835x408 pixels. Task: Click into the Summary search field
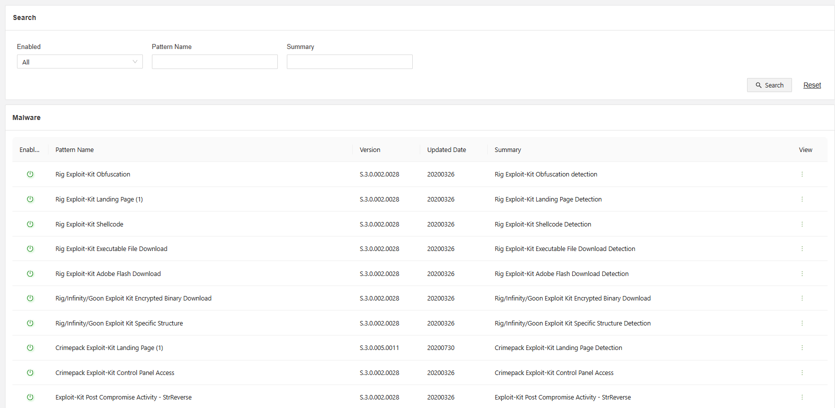tap(349, 62)
